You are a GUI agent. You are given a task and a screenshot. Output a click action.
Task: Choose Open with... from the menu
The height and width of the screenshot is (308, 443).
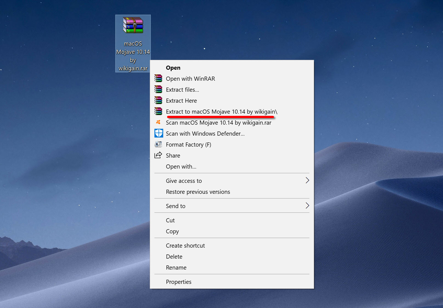[x=181, y=167]
